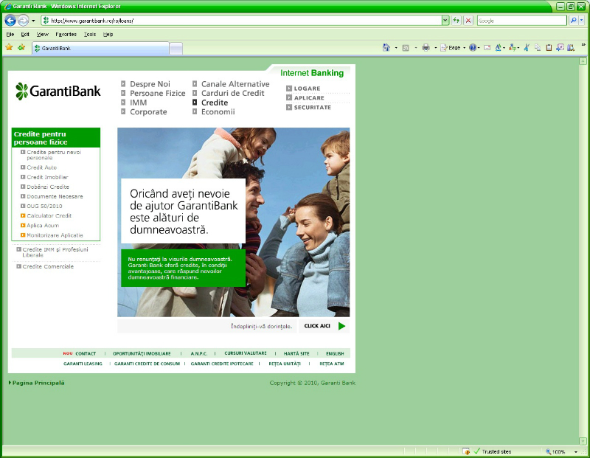Open the Help menu
This screenshot has width=590, height=458.
point(108,34)
